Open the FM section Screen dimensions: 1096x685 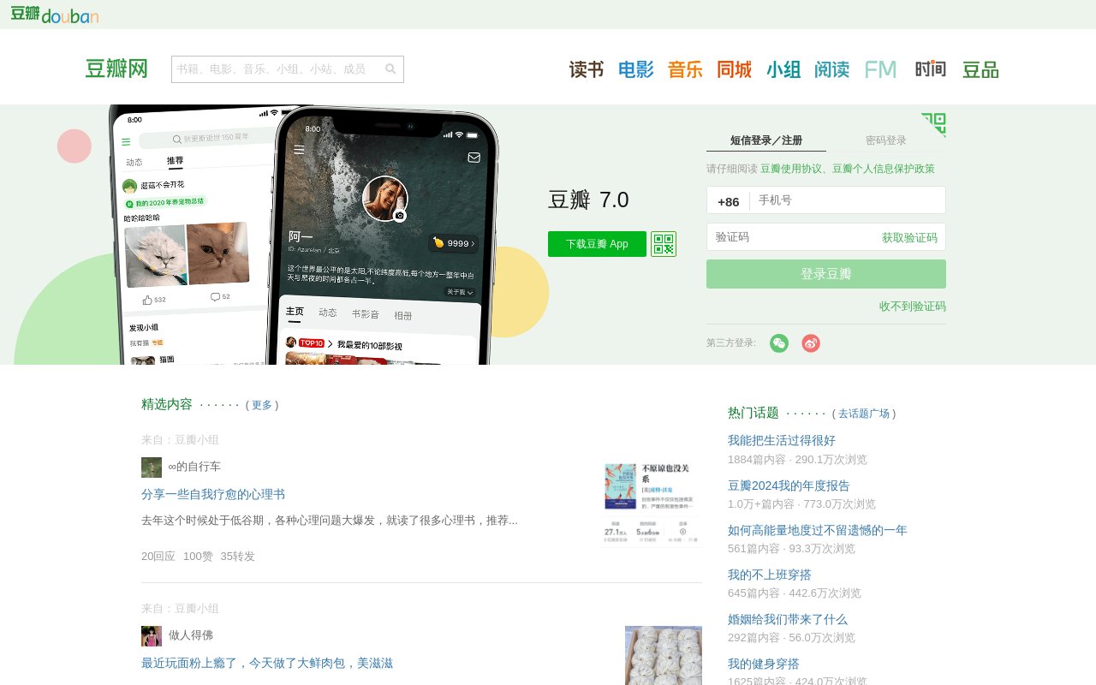pos(880,70)
